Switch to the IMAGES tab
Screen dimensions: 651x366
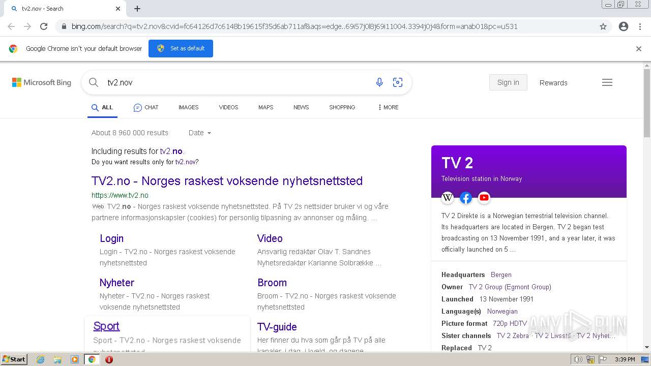(189, 107)
